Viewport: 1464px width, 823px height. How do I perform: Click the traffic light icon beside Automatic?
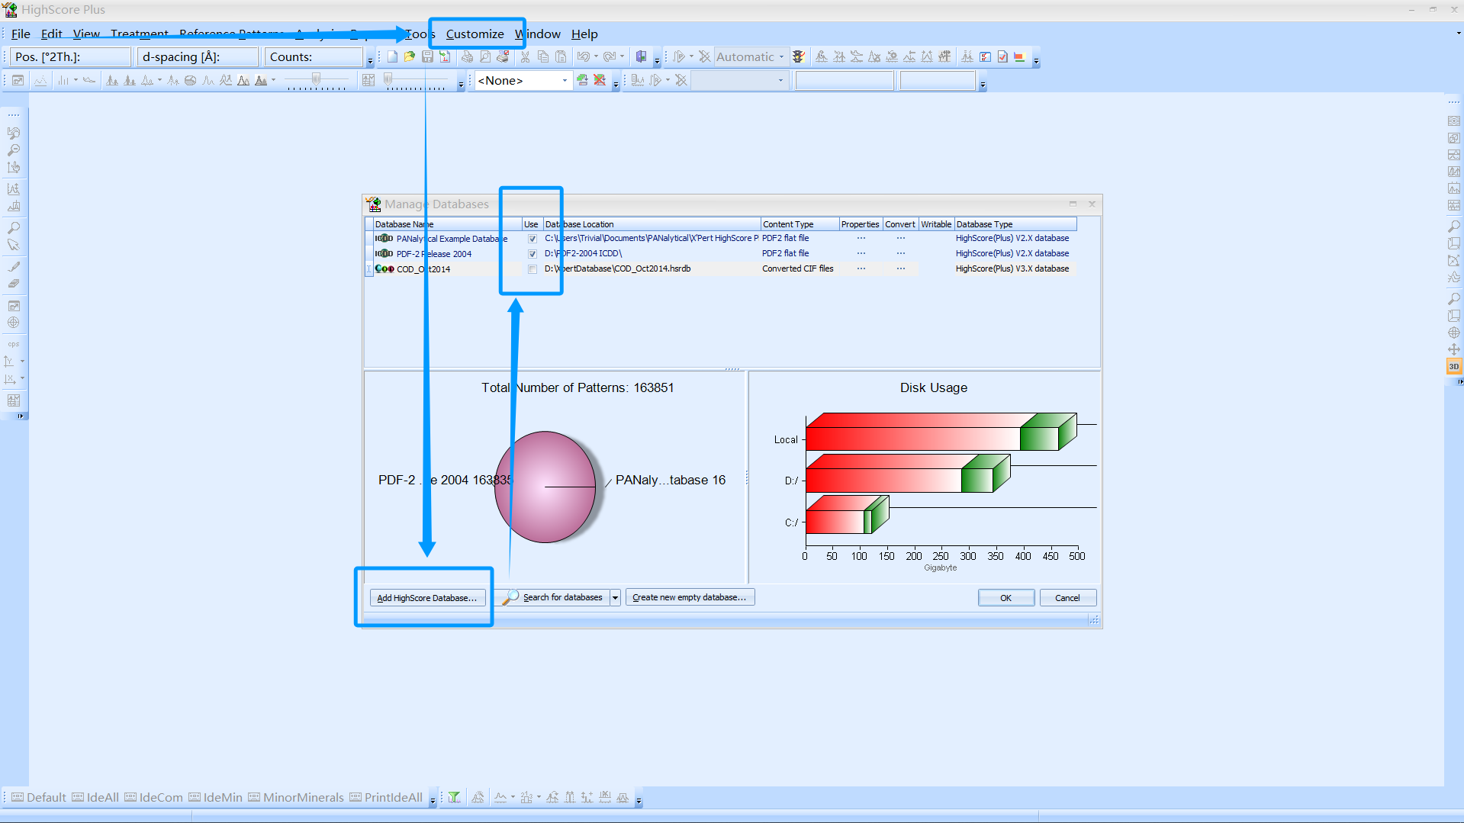tap(799, 56)
